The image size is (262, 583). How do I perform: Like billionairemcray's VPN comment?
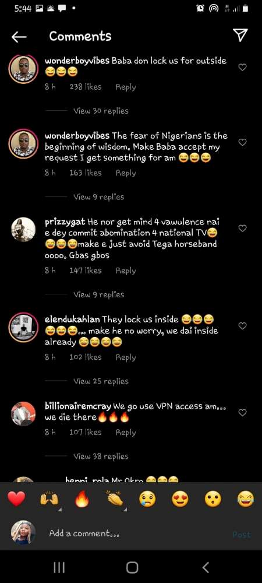click(x=242, y=413)
